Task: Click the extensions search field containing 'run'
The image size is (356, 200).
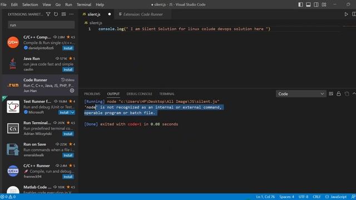Action: pyautogui.click(x=41, y=25)
